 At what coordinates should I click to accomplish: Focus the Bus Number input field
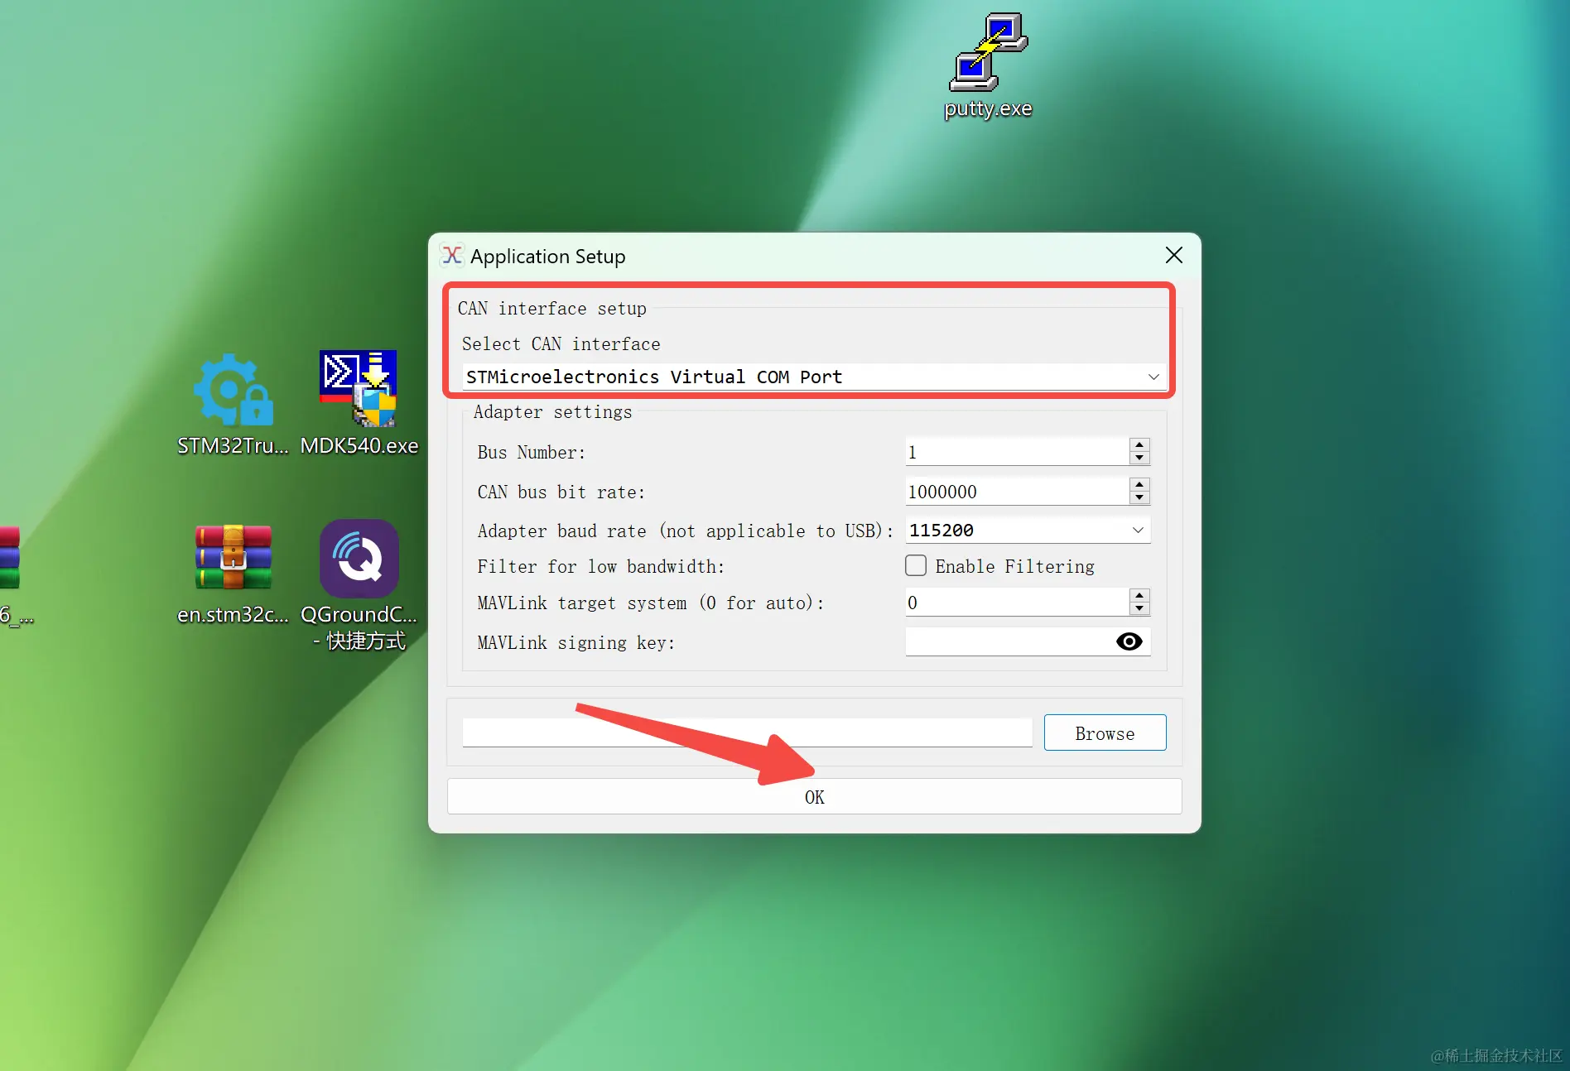[x=1017, y=452]
